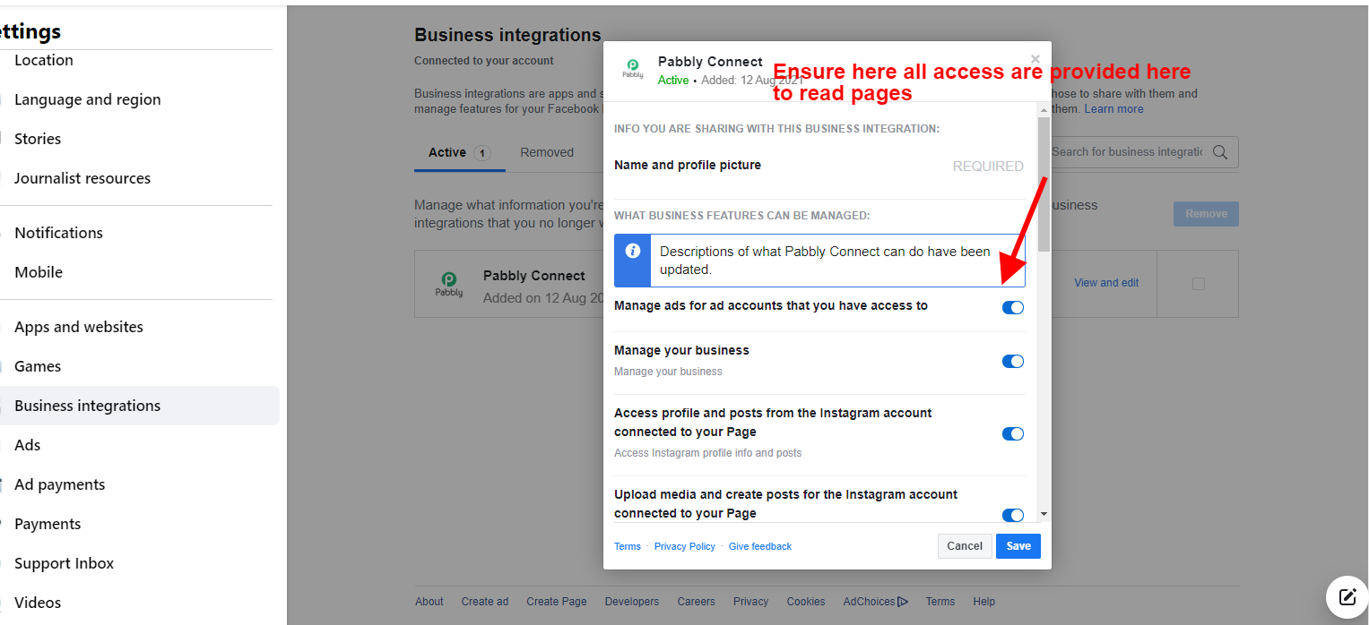Viewport: 1369px width, 625px height.
Task: Toggle Access profile and posts from Instagram
Action: pos(1012,433)
